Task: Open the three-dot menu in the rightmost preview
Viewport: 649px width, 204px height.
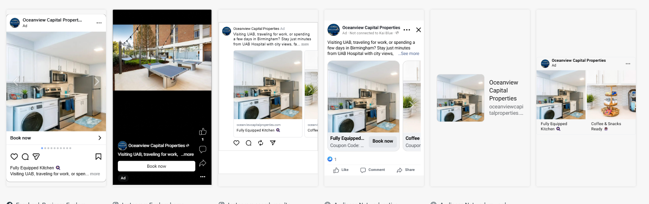Action: pyautogui.click(x=628, y=64)
